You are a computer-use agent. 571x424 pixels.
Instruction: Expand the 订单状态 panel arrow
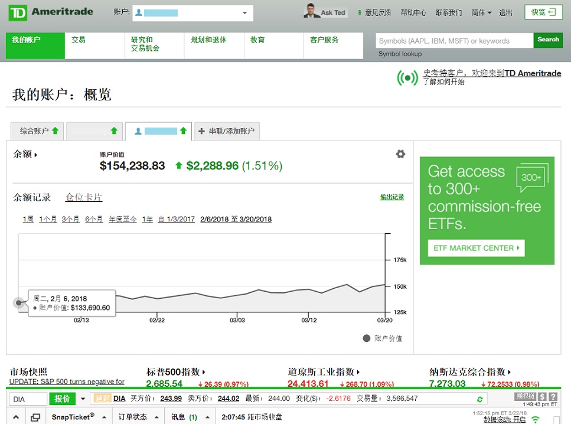point(156,418)
